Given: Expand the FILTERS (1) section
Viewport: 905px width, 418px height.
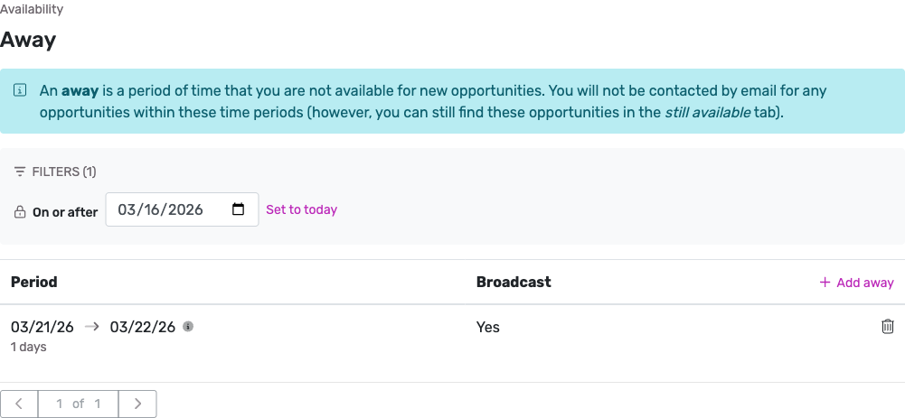Looking at the screenshot, I should (x=63, y=172).
